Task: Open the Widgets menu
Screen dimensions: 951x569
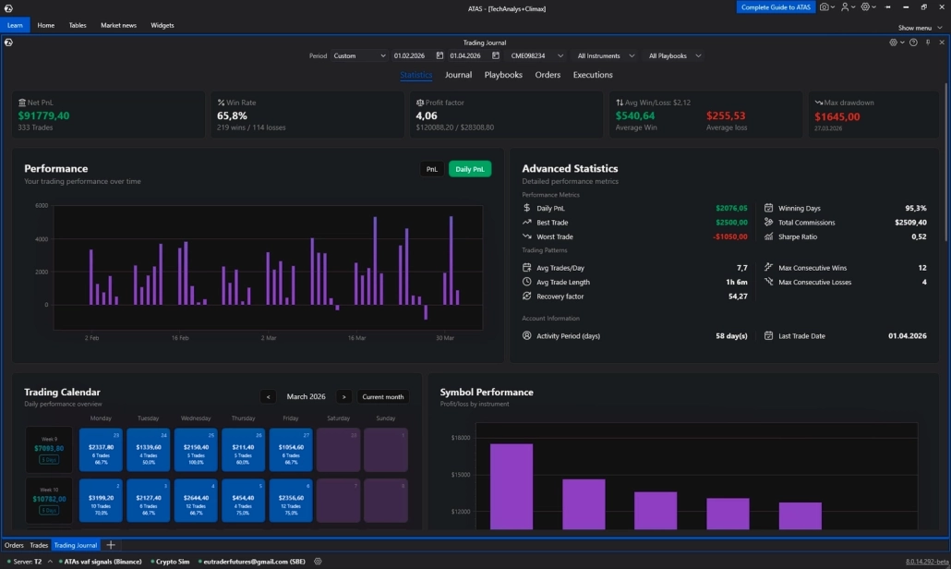Action: click(162, 26)
